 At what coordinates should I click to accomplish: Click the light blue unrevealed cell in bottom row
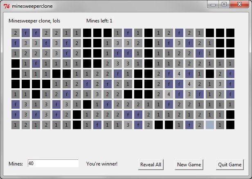pyautogui.click(x=210, y=125)
